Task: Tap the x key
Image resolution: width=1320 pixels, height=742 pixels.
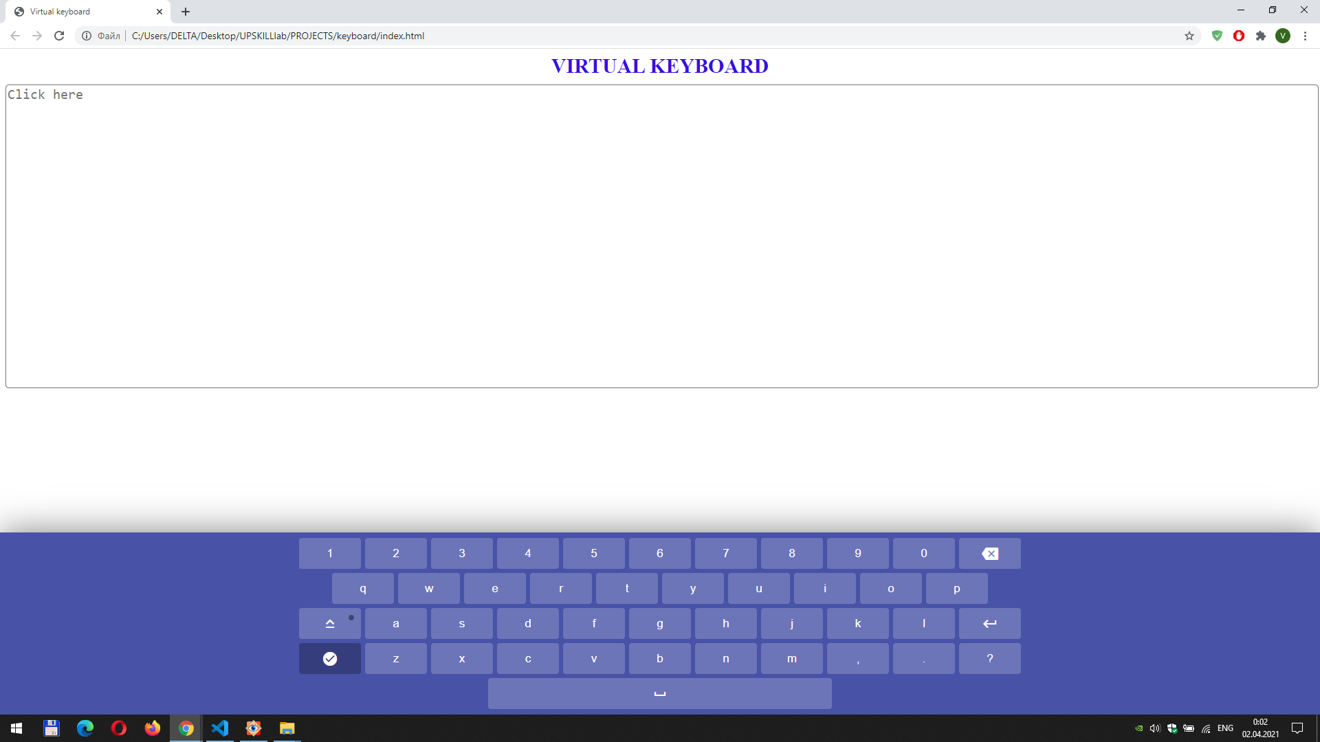Action: coord(462,658)
